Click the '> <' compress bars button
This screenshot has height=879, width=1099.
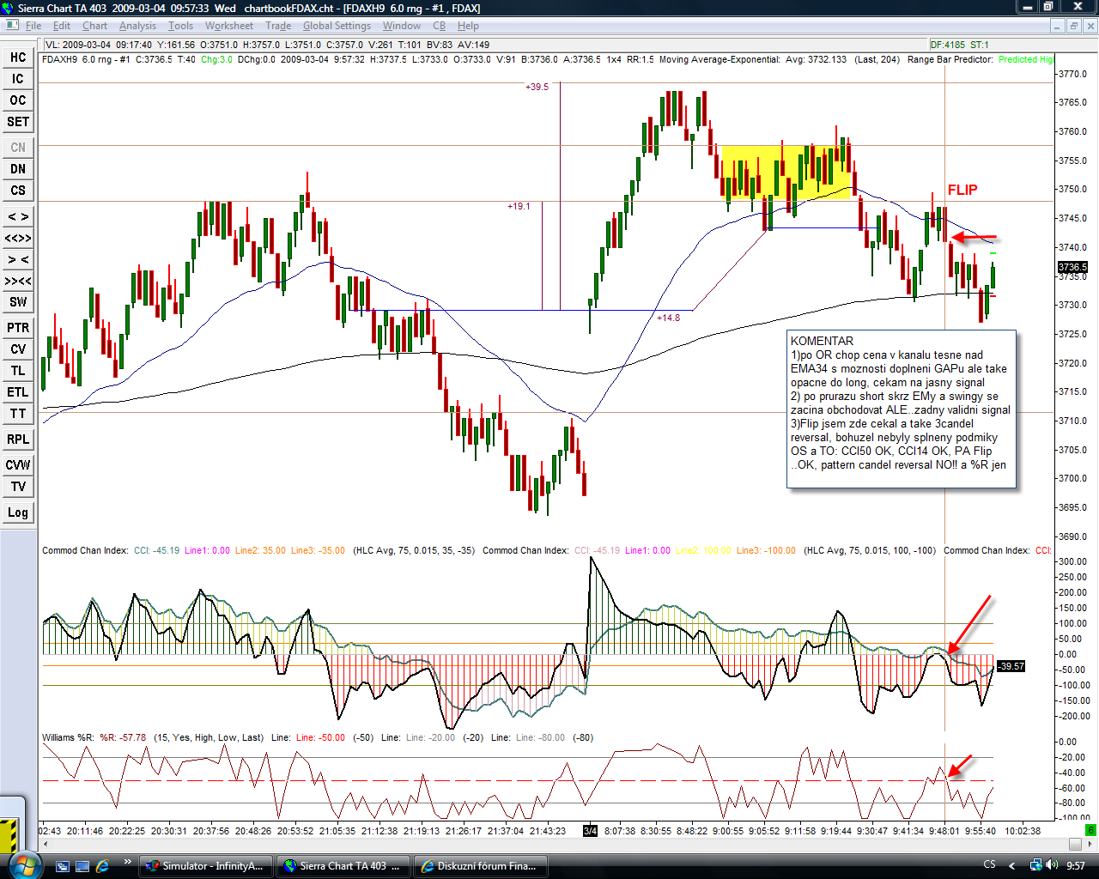coord(18,259)
